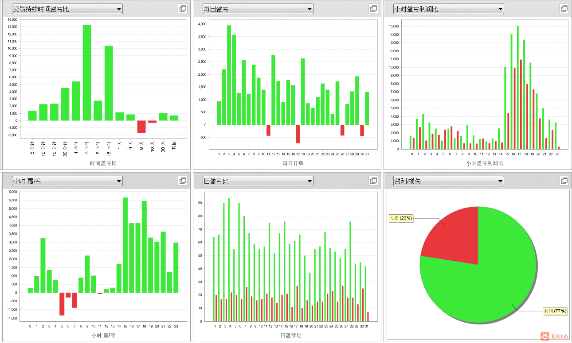Click the 小时盈亏利润比 axis caption beneath the hourly ratio chart
This screenshot has width=572, height=343.
[x=484, y=163]
